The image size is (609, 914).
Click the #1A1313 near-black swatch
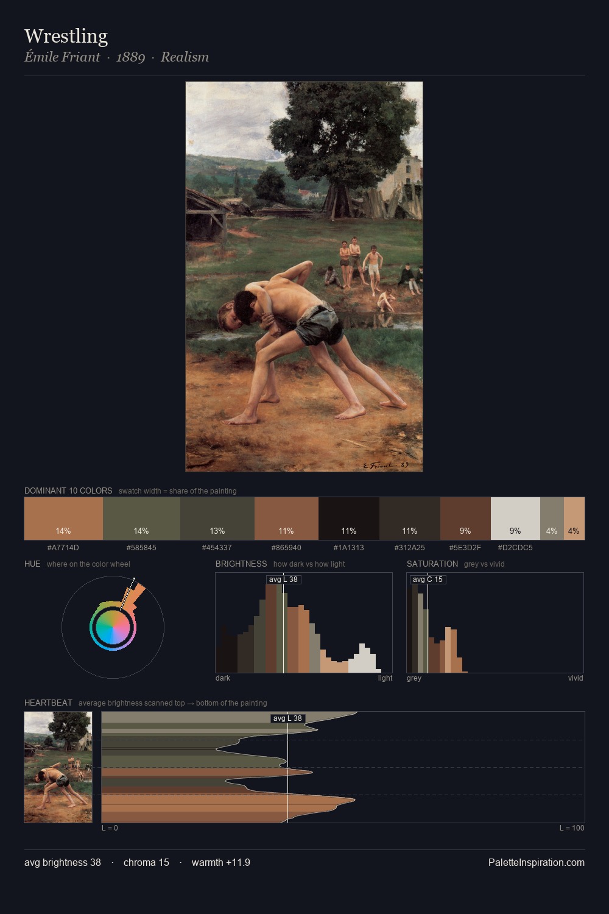click(349, 519)
